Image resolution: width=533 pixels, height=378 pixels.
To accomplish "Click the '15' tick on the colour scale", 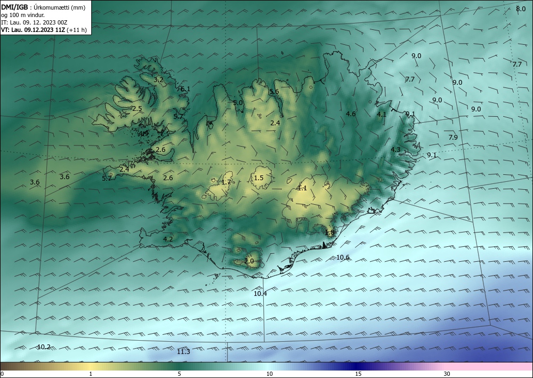I will pos(358,374).
